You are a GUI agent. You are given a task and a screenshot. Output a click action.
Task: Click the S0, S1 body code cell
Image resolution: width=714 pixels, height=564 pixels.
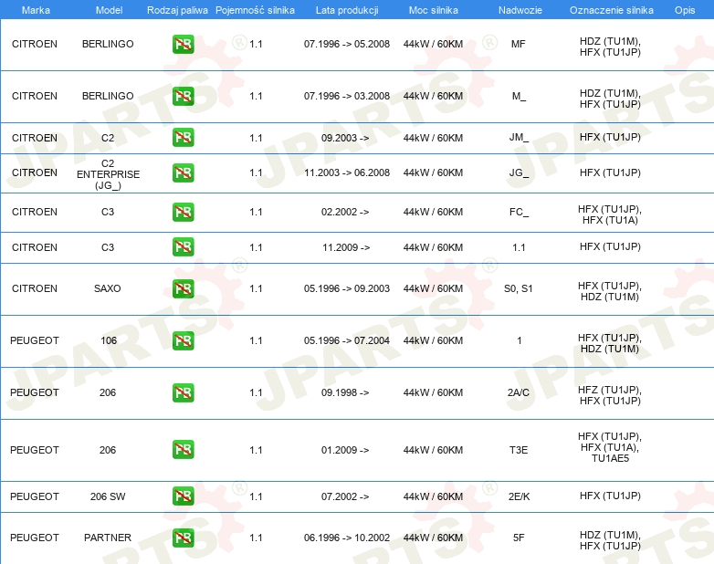pyautogui.click(x=519, y=288)
